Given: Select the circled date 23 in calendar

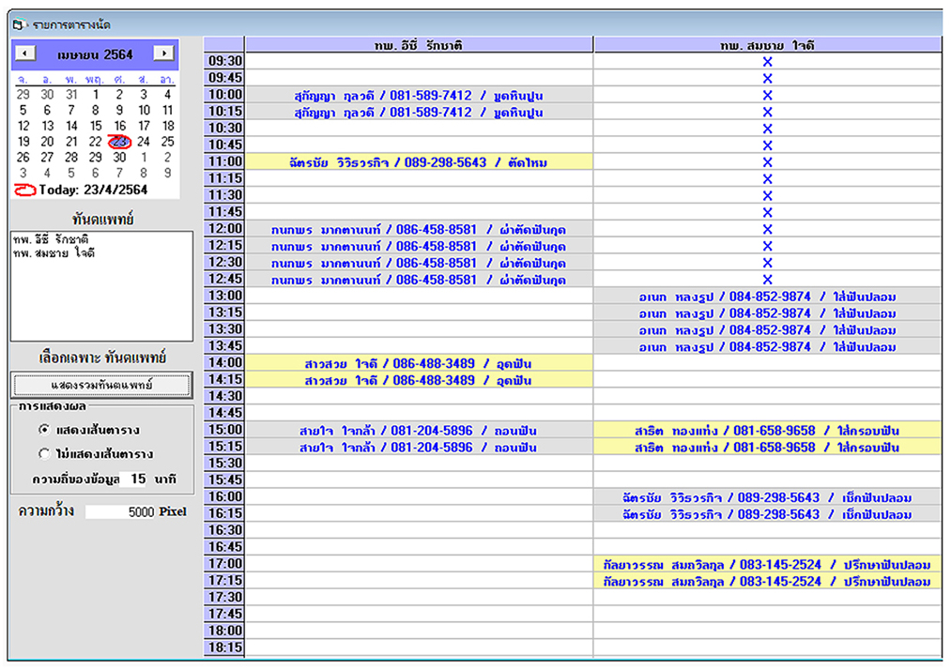Looking at the screenshot, I should 119,143.
